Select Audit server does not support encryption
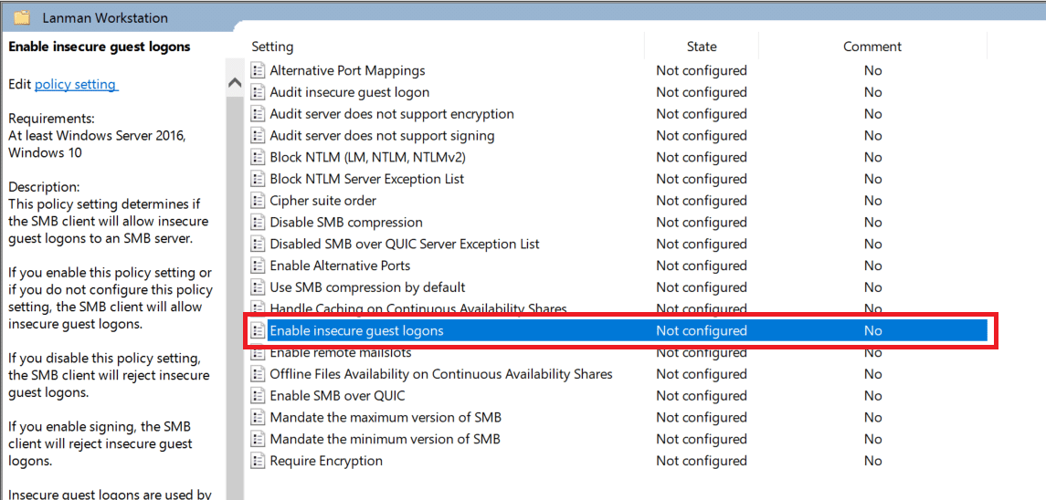The width and height of the screenshot is (1046, 500). (391, 114)
